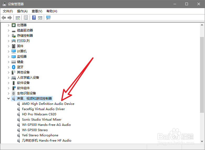Select the 蓝牙 category label
This screenshot has height=150, width=205.
click(x=20, y=67)
